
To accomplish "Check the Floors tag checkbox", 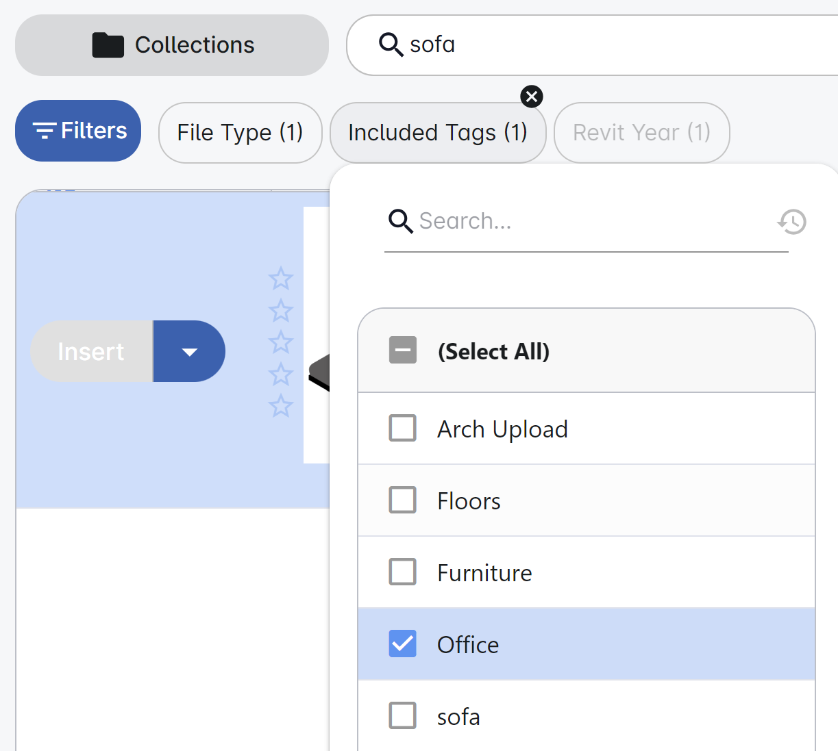I will click(403, 500).
